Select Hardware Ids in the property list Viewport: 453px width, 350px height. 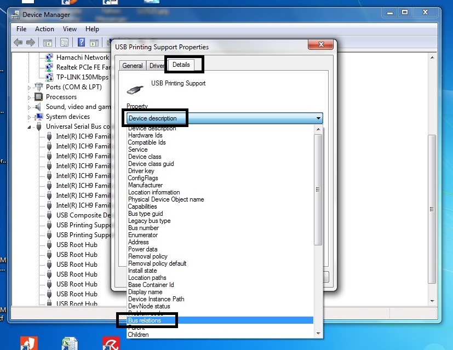coord(220,135)
